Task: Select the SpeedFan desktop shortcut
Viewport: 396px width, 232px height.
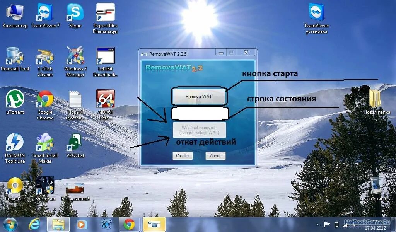Action: pos(45,189)
